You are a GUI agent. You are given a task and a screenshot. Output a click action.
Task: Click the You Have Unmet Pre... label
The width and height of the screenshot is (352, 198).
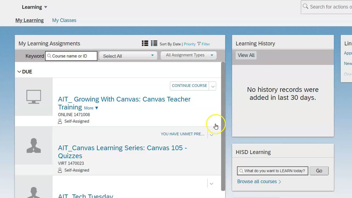click(182, 134)
